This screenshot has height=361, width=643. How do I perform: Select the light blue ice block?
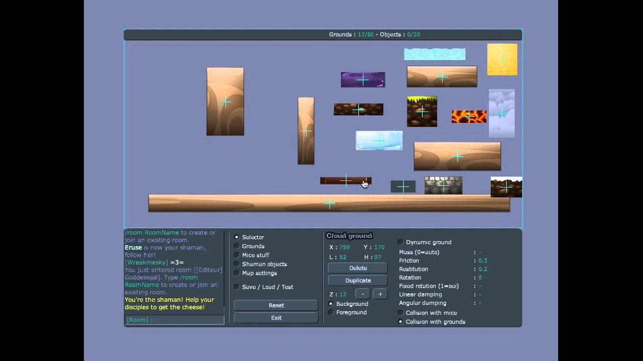click(x=379, y=140)
